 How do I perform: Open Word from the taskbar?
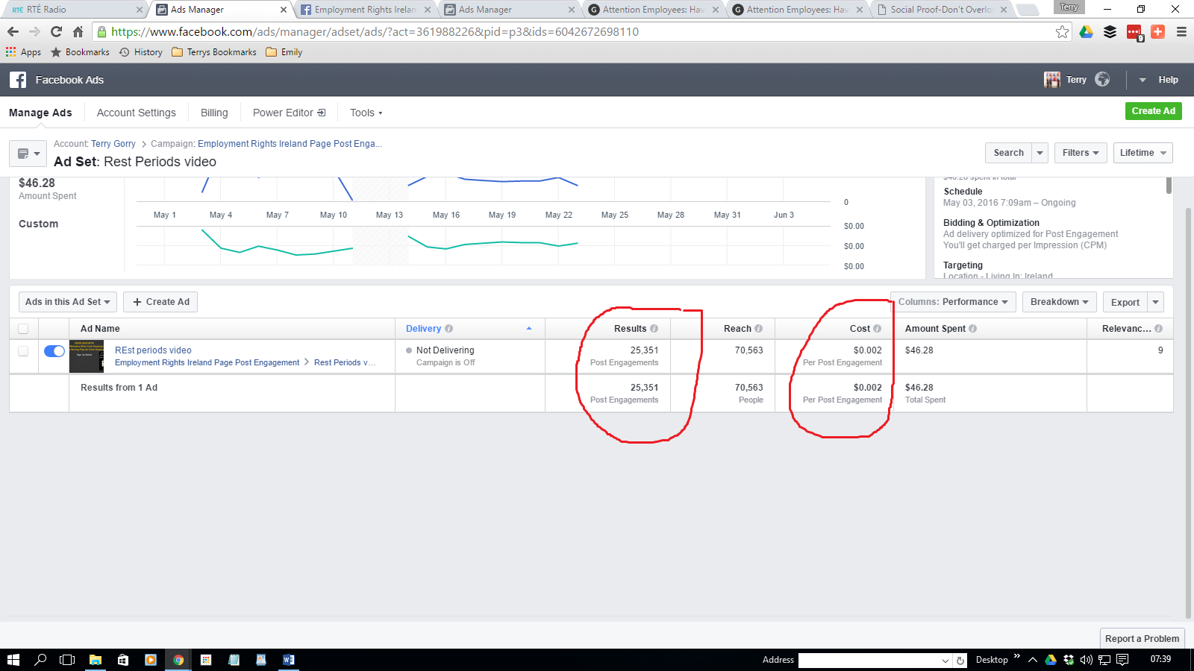pyautogui.click(x=289, y=660)
